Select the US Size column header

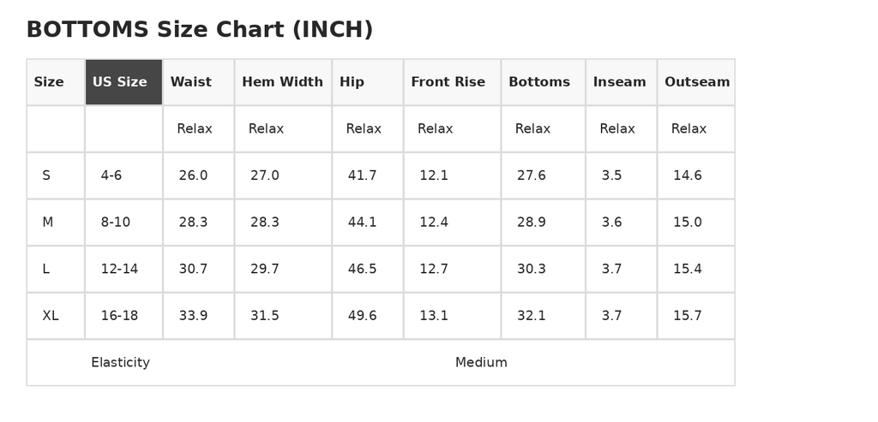tap(123, 82)
